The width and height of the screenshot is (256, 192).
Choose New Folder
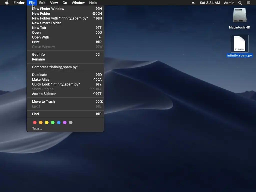click(65, 13)
